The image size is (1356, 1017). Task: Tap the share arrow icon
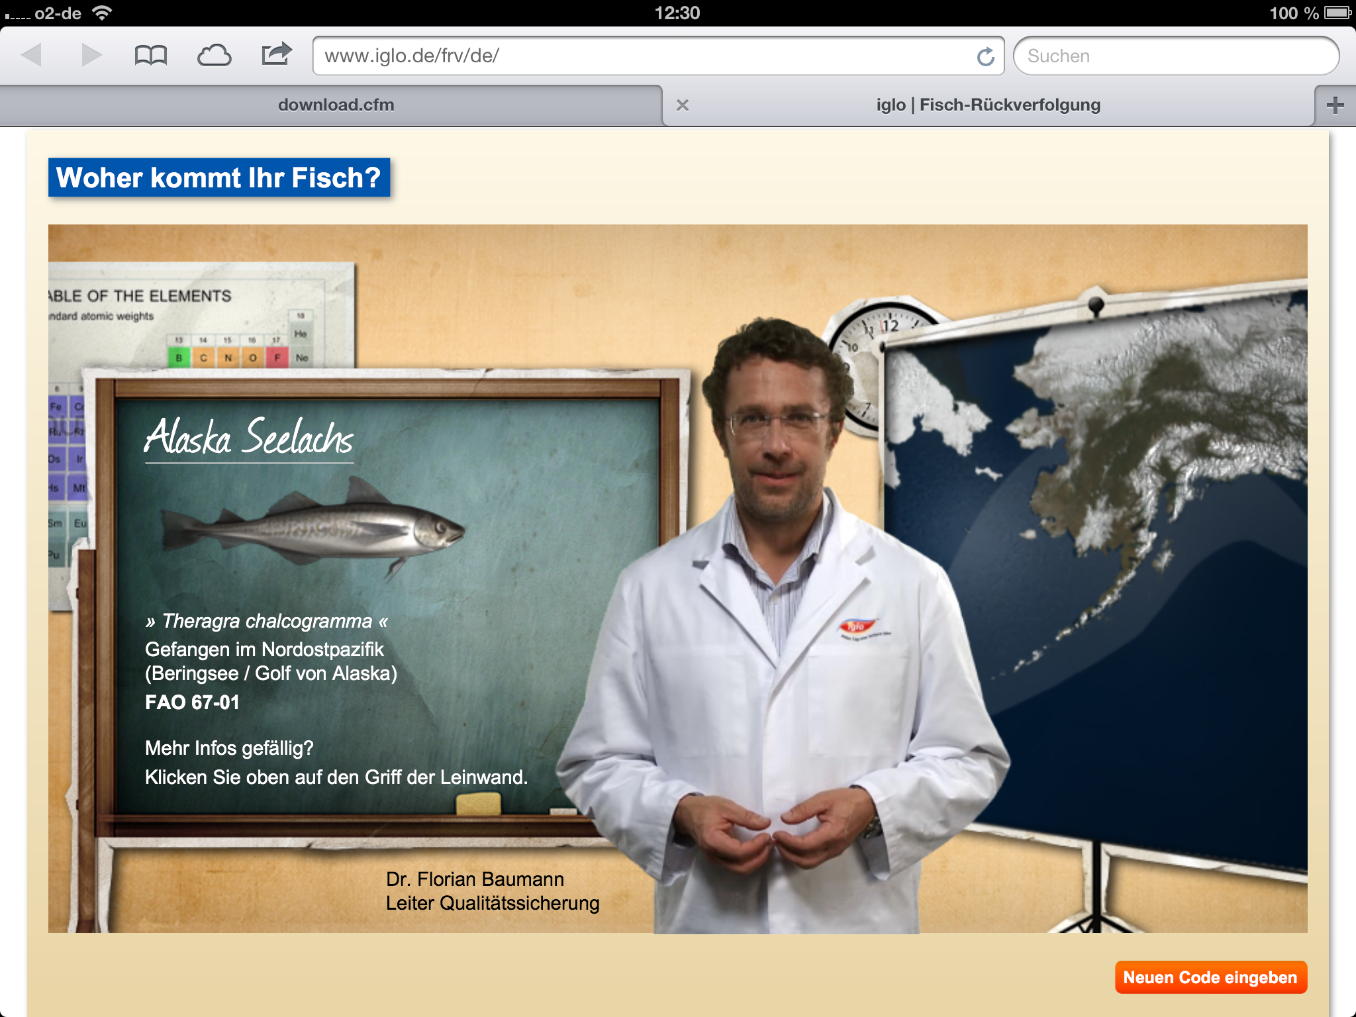click(x=276, y=54)
